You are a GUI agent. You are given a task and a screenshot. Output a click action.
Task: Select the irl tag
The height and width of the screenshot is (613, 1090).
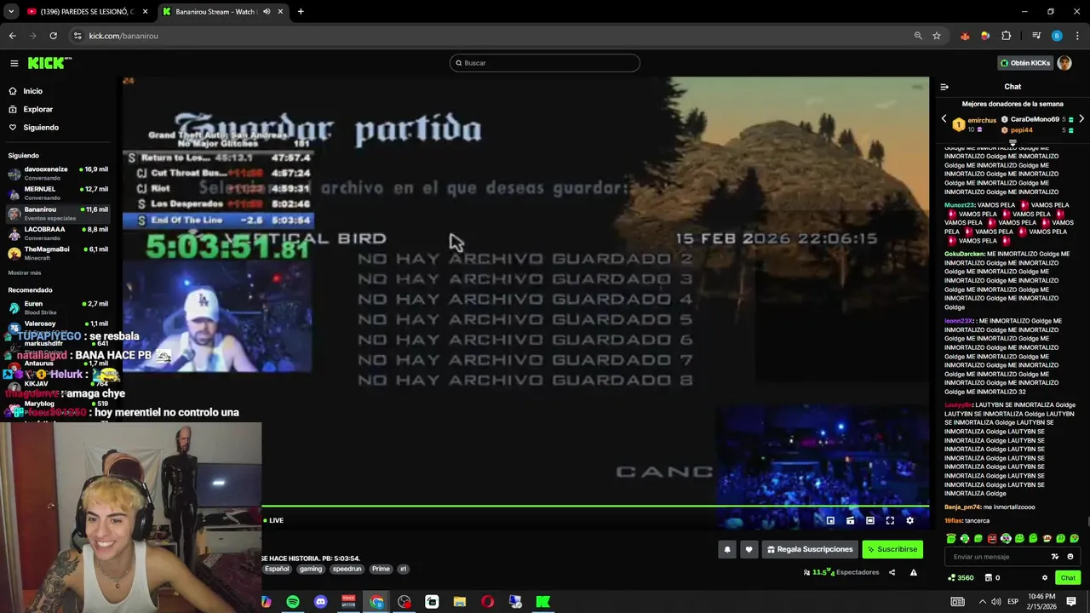(404, 569)
